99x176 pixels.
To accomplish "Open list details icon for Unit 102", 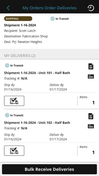I will point(91,126).
